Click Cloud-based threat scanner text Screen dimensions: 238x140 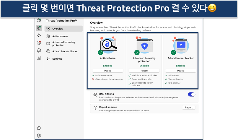coord(109,79)
